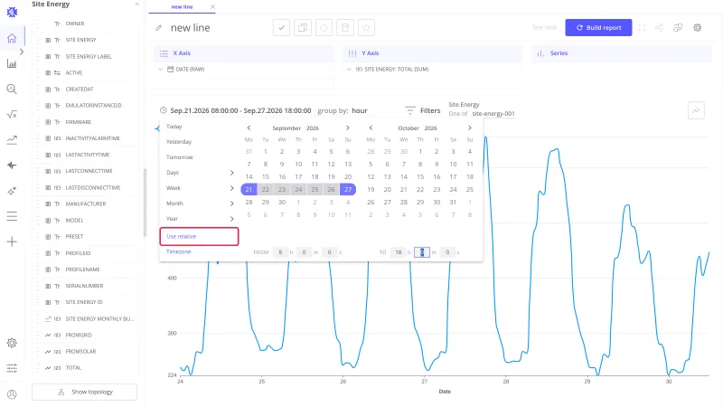Image resolution: width=723 pixels, height=407 pixels.
Task: Select Yesterday preset
Action: pyautogui.click(x=179, y=142)
